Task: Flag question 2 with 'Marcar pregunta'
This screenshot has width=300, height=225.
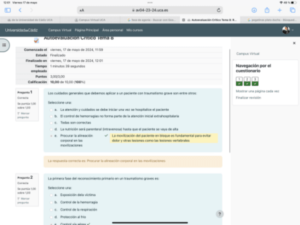Action: coord(24,201)
